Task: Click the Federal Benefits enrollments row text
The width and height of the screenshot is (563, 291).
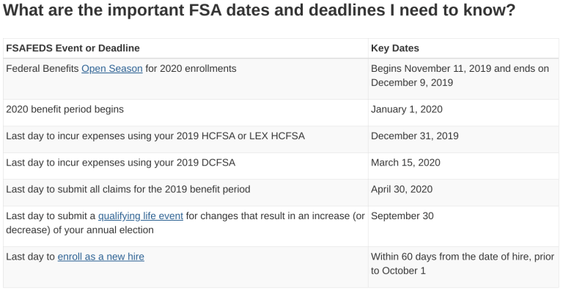Action: pos(121,68)
